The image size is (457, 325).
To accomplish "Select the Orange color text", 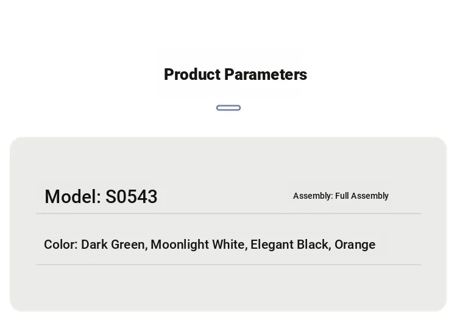I will (x=355, y=245).
